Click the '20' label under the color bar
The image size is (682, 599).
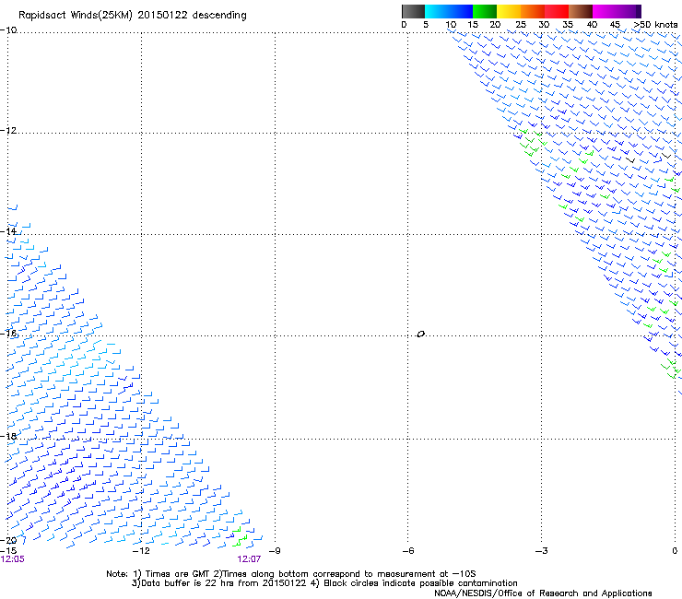[495, 25]
